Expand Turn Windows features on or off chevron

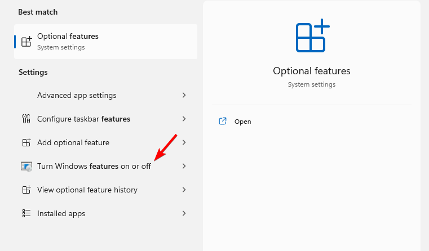(184, 166)
